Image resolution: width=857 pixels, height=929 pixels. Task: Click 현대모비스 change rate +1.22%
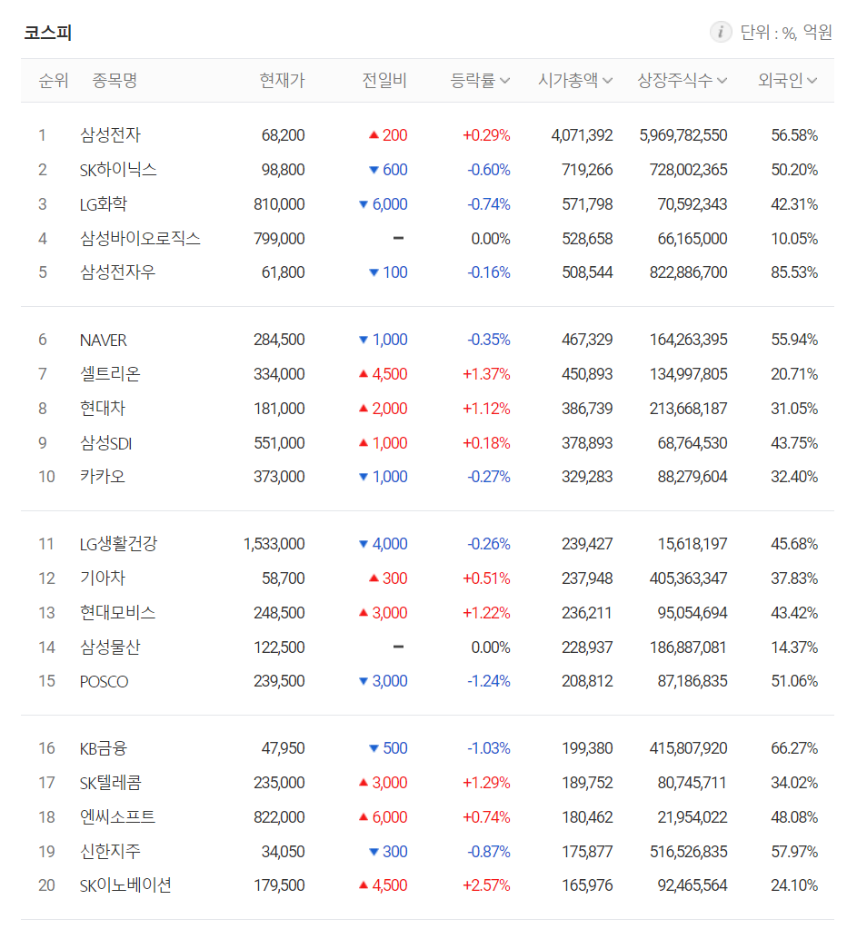(486, 613)
